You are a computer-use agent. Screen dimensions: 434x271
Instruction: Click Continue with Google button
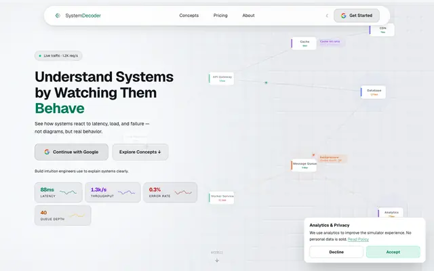(71, 152)
